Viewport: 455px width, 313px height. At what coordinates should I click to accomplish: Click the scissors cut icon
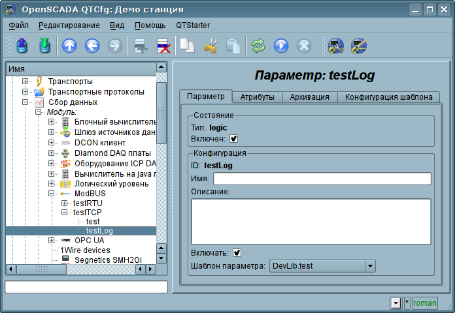pos(210,46)
